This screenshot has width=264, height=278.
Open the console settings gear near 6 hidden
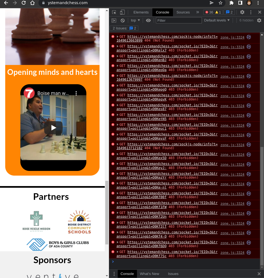tap(259, 20)
